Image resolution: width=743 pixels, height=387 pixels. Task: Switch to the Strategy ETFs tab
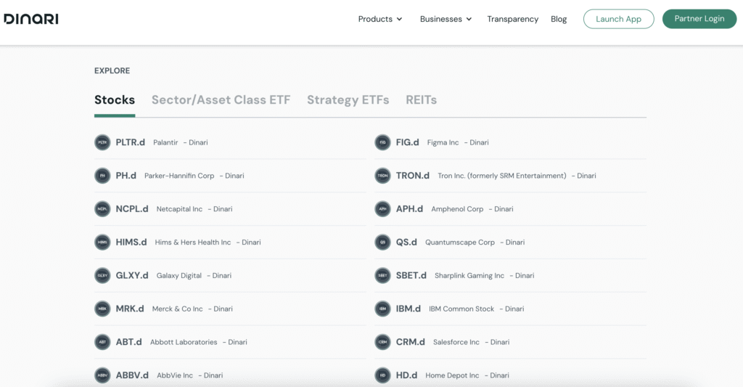(x=348, y=100)
